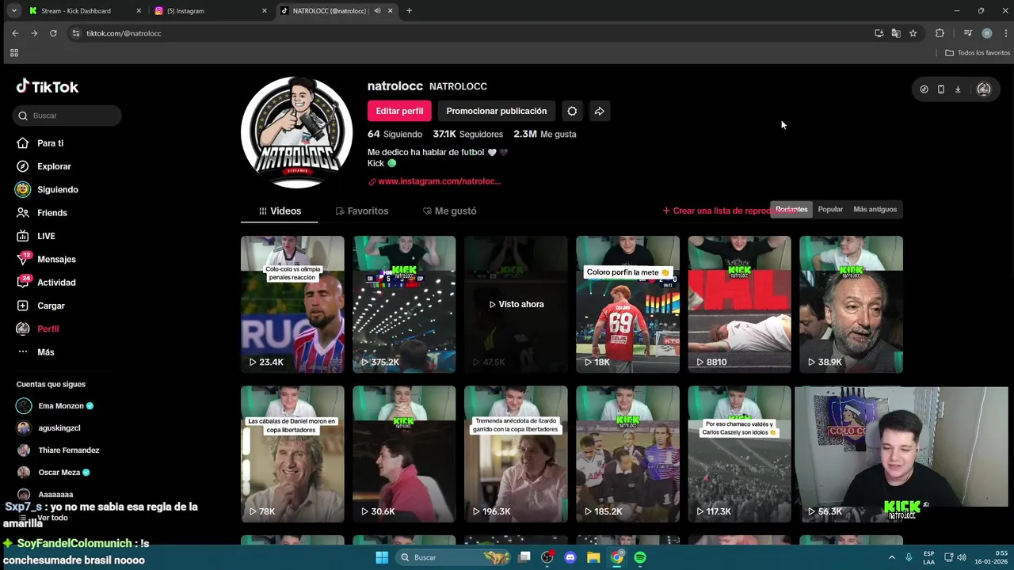This screenshot has width=1014, height=570.
Task: Click the address bar URL
Action: (124, 33)
